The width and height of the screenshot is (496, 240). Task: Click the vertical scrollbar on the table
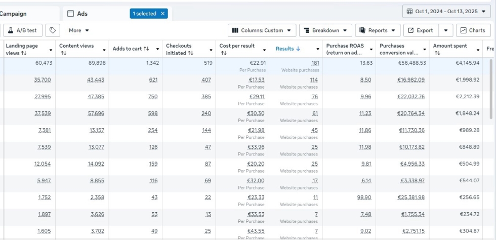[x=491, y=89]
